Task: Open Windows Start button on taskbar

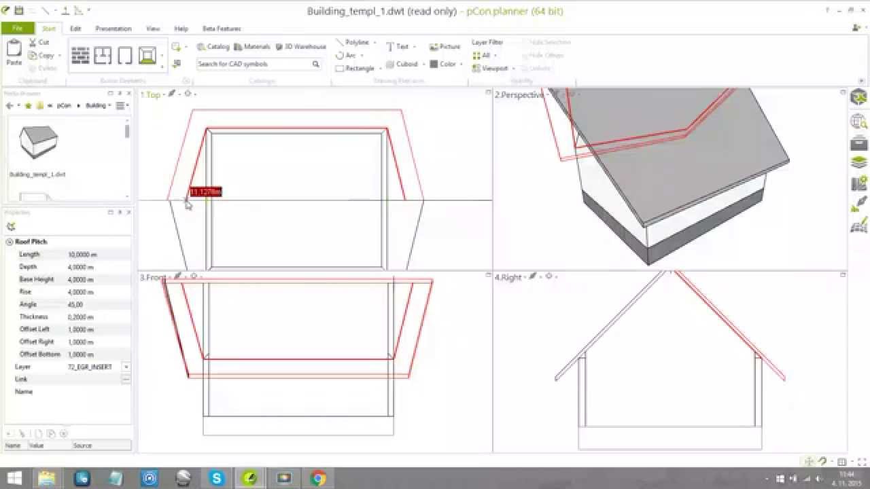Action: pyautogui.click(x=14, y=478)
